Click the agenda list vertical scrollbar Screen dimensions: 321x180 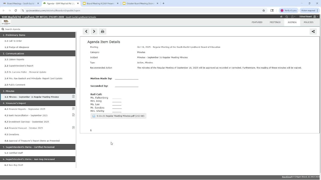[x=76, y=60]
